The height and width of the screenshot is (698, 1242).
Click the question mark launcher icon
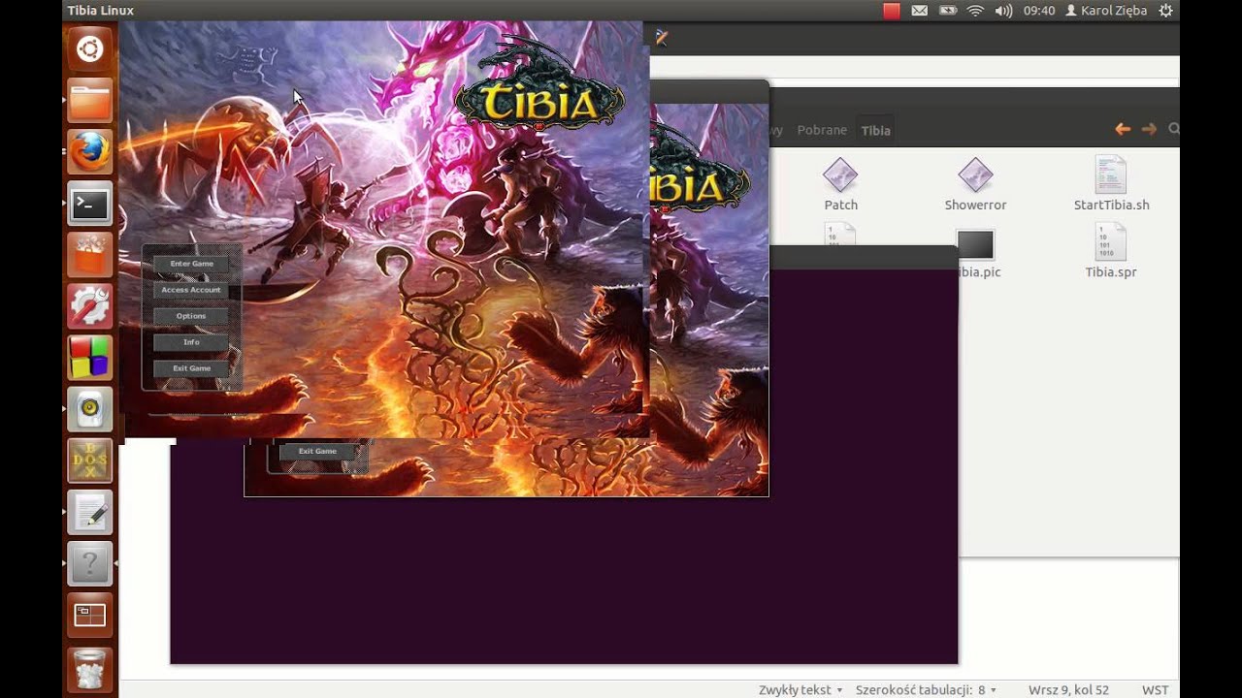90,564
